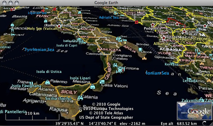Screen dimensions: 213x126
Task: Click the yellow Albania country label
Action: [x=160, y=44]
